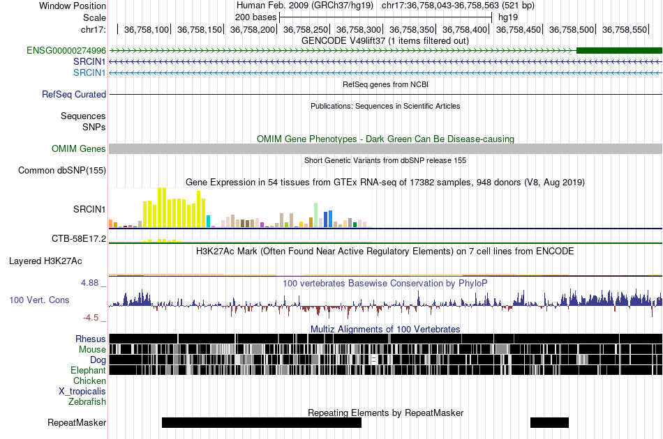
Task: Open the RefSeq Curated track label
Action: [x=73, y=95]
